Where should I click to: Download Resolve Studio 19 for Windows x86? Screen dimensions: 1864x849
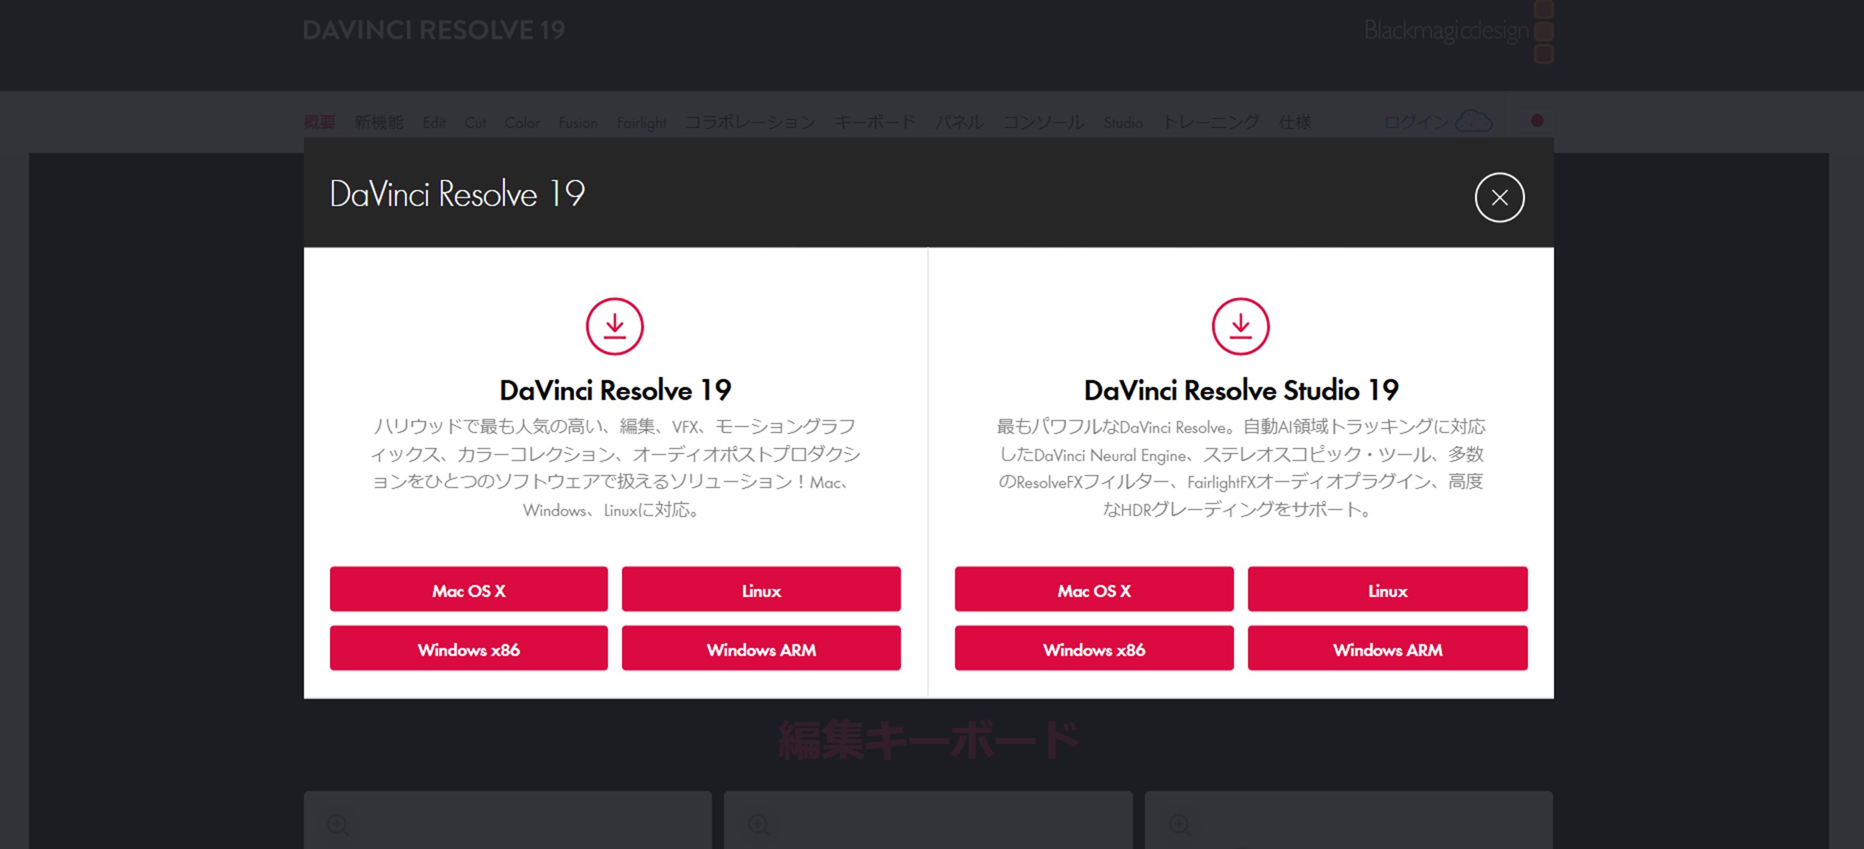(1094, 649)
